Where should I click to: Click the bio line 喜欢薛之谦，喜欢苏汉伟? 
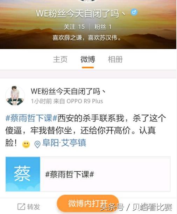[87, 38]
